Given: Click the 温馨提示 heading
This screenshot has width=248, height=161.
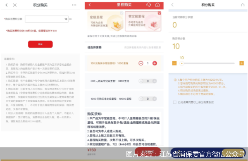Looking at the screenshot, I should (x=10, y=59).
